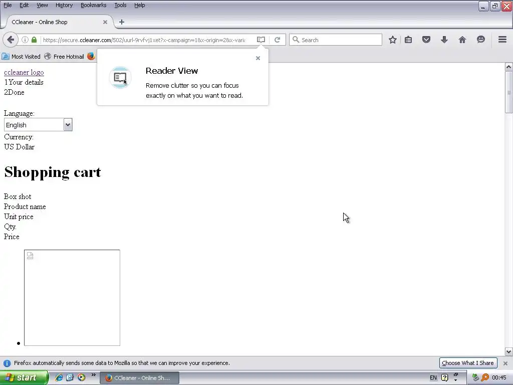Open Internet Explorer from quick launch
This screenshot has width=513, height=385.
click(59, 377)
